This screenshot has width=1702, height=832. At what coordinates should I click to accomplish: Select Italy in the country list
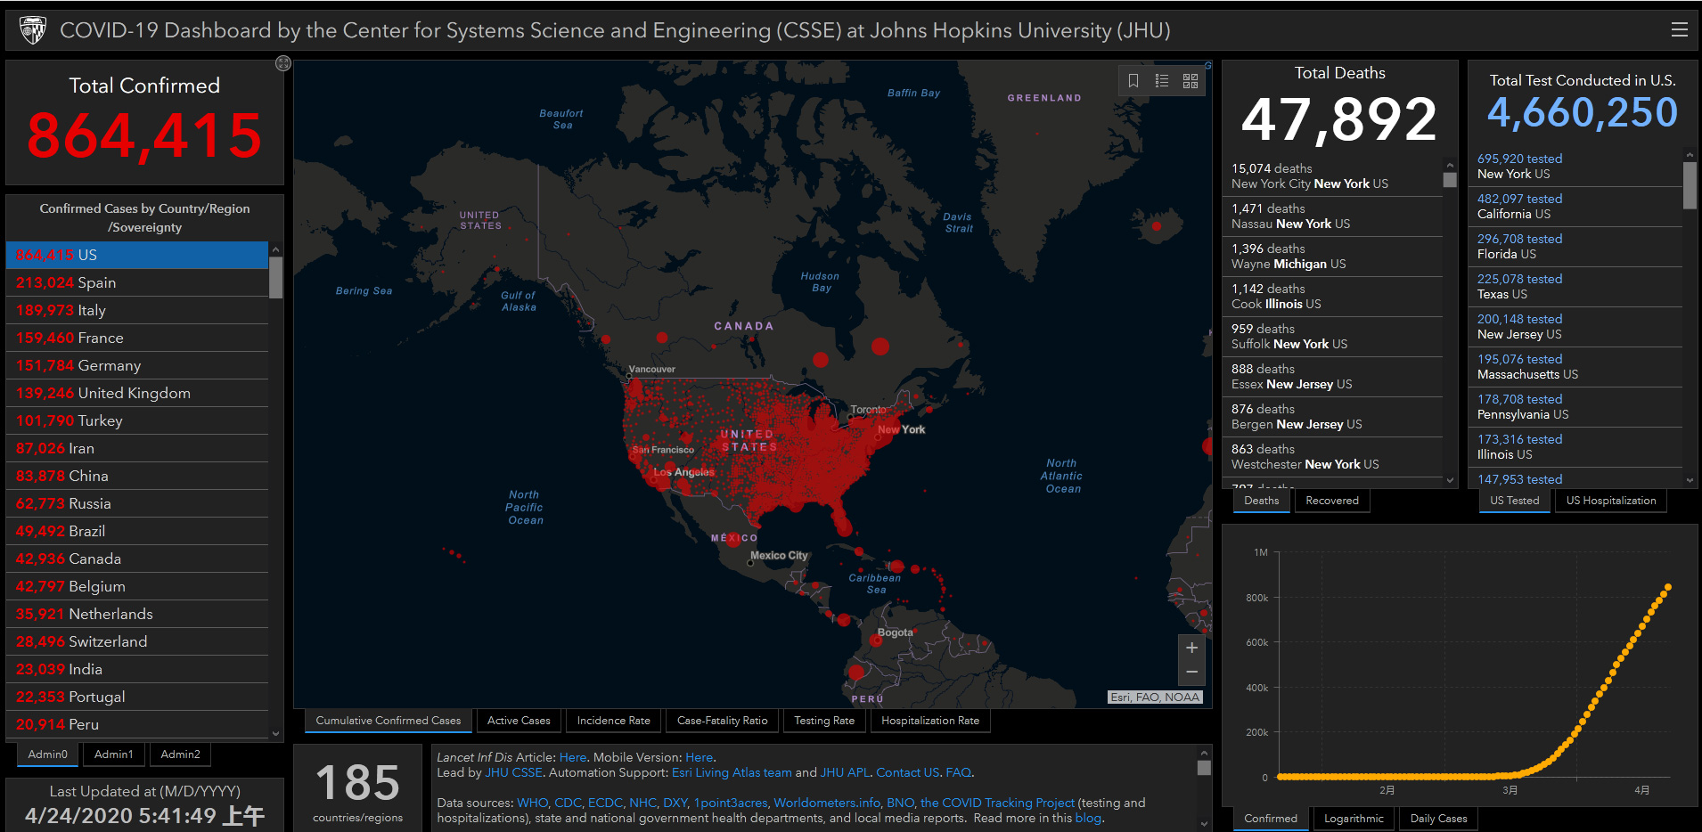click(137, 310)
